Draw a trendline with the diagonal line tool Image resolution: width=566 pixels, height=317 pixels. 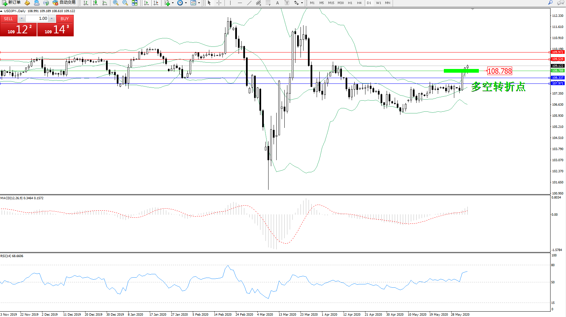[249, 3]
